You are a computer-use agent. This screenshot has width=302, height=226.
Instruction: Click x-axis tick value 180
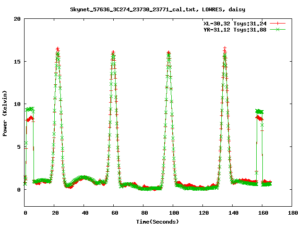click(293, 213)
